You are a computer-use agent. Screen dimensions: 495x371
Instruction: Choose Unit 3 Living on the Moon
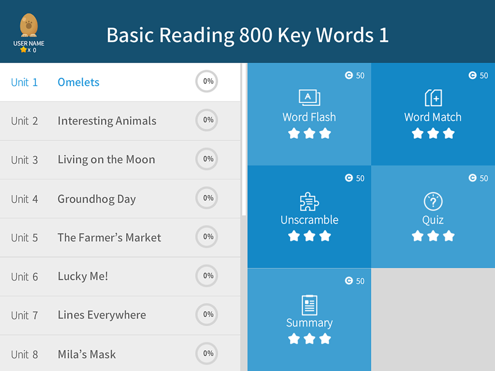pyautogui.click(x=106, y=160)
